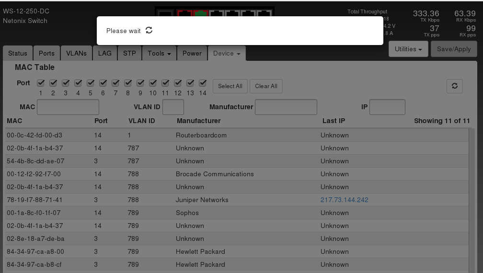Click the red-outlined switch port icon
Viewport: 483px width, 273px height.
point(184,13)
